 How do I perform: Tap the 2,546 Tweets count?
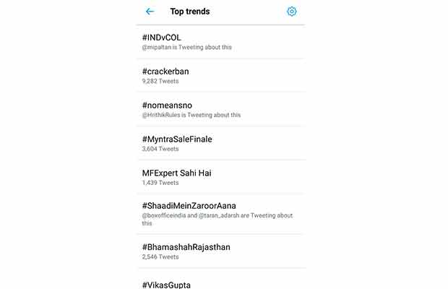coord(160,256)
